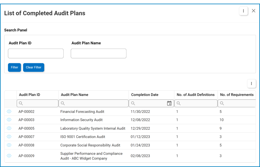Sort by Audit Plan Name column header
This screenshot has width=260, height=167.
tap(74, 95)
